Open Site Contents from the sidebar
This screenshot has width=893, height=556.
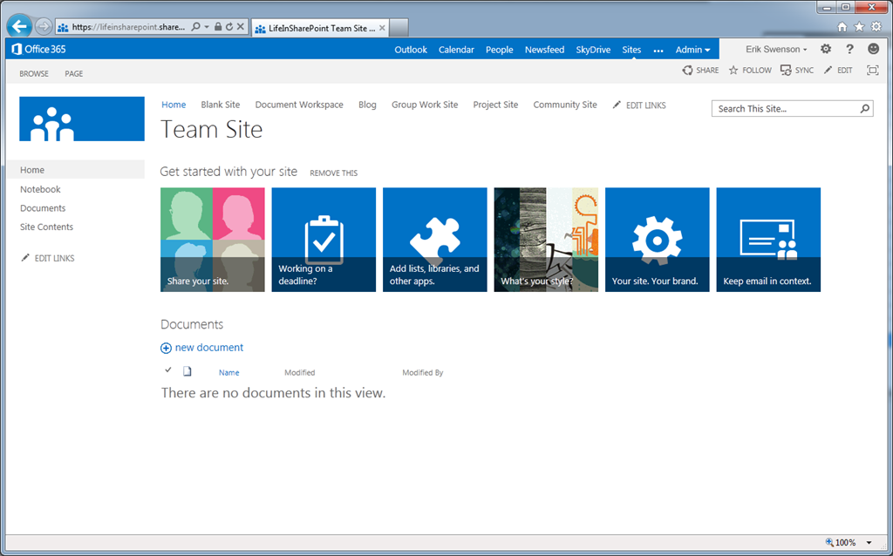pyautogui.click(x=45, y=227)
